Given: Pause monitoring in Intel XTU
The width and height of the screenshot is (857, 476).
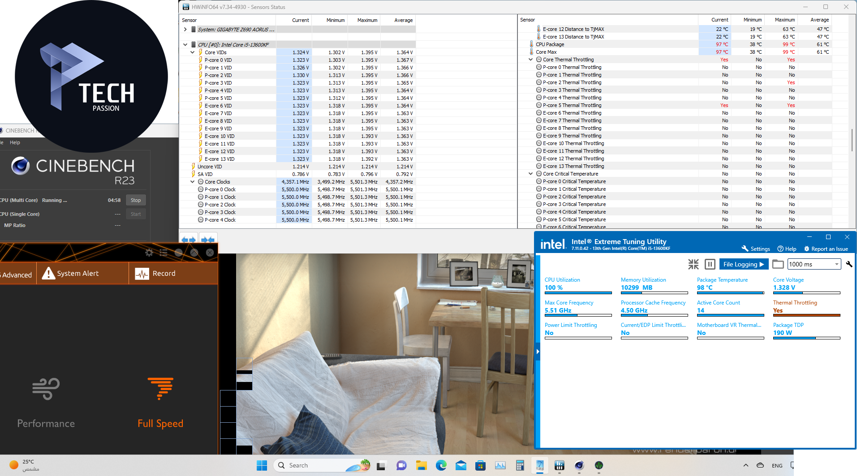Looking at the screenshot, I should click(710, 264).
